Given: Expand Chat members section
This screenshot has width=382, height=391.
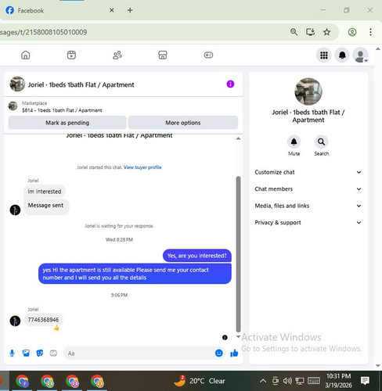Looking at the screenshot, I should [x=308, y=189].
